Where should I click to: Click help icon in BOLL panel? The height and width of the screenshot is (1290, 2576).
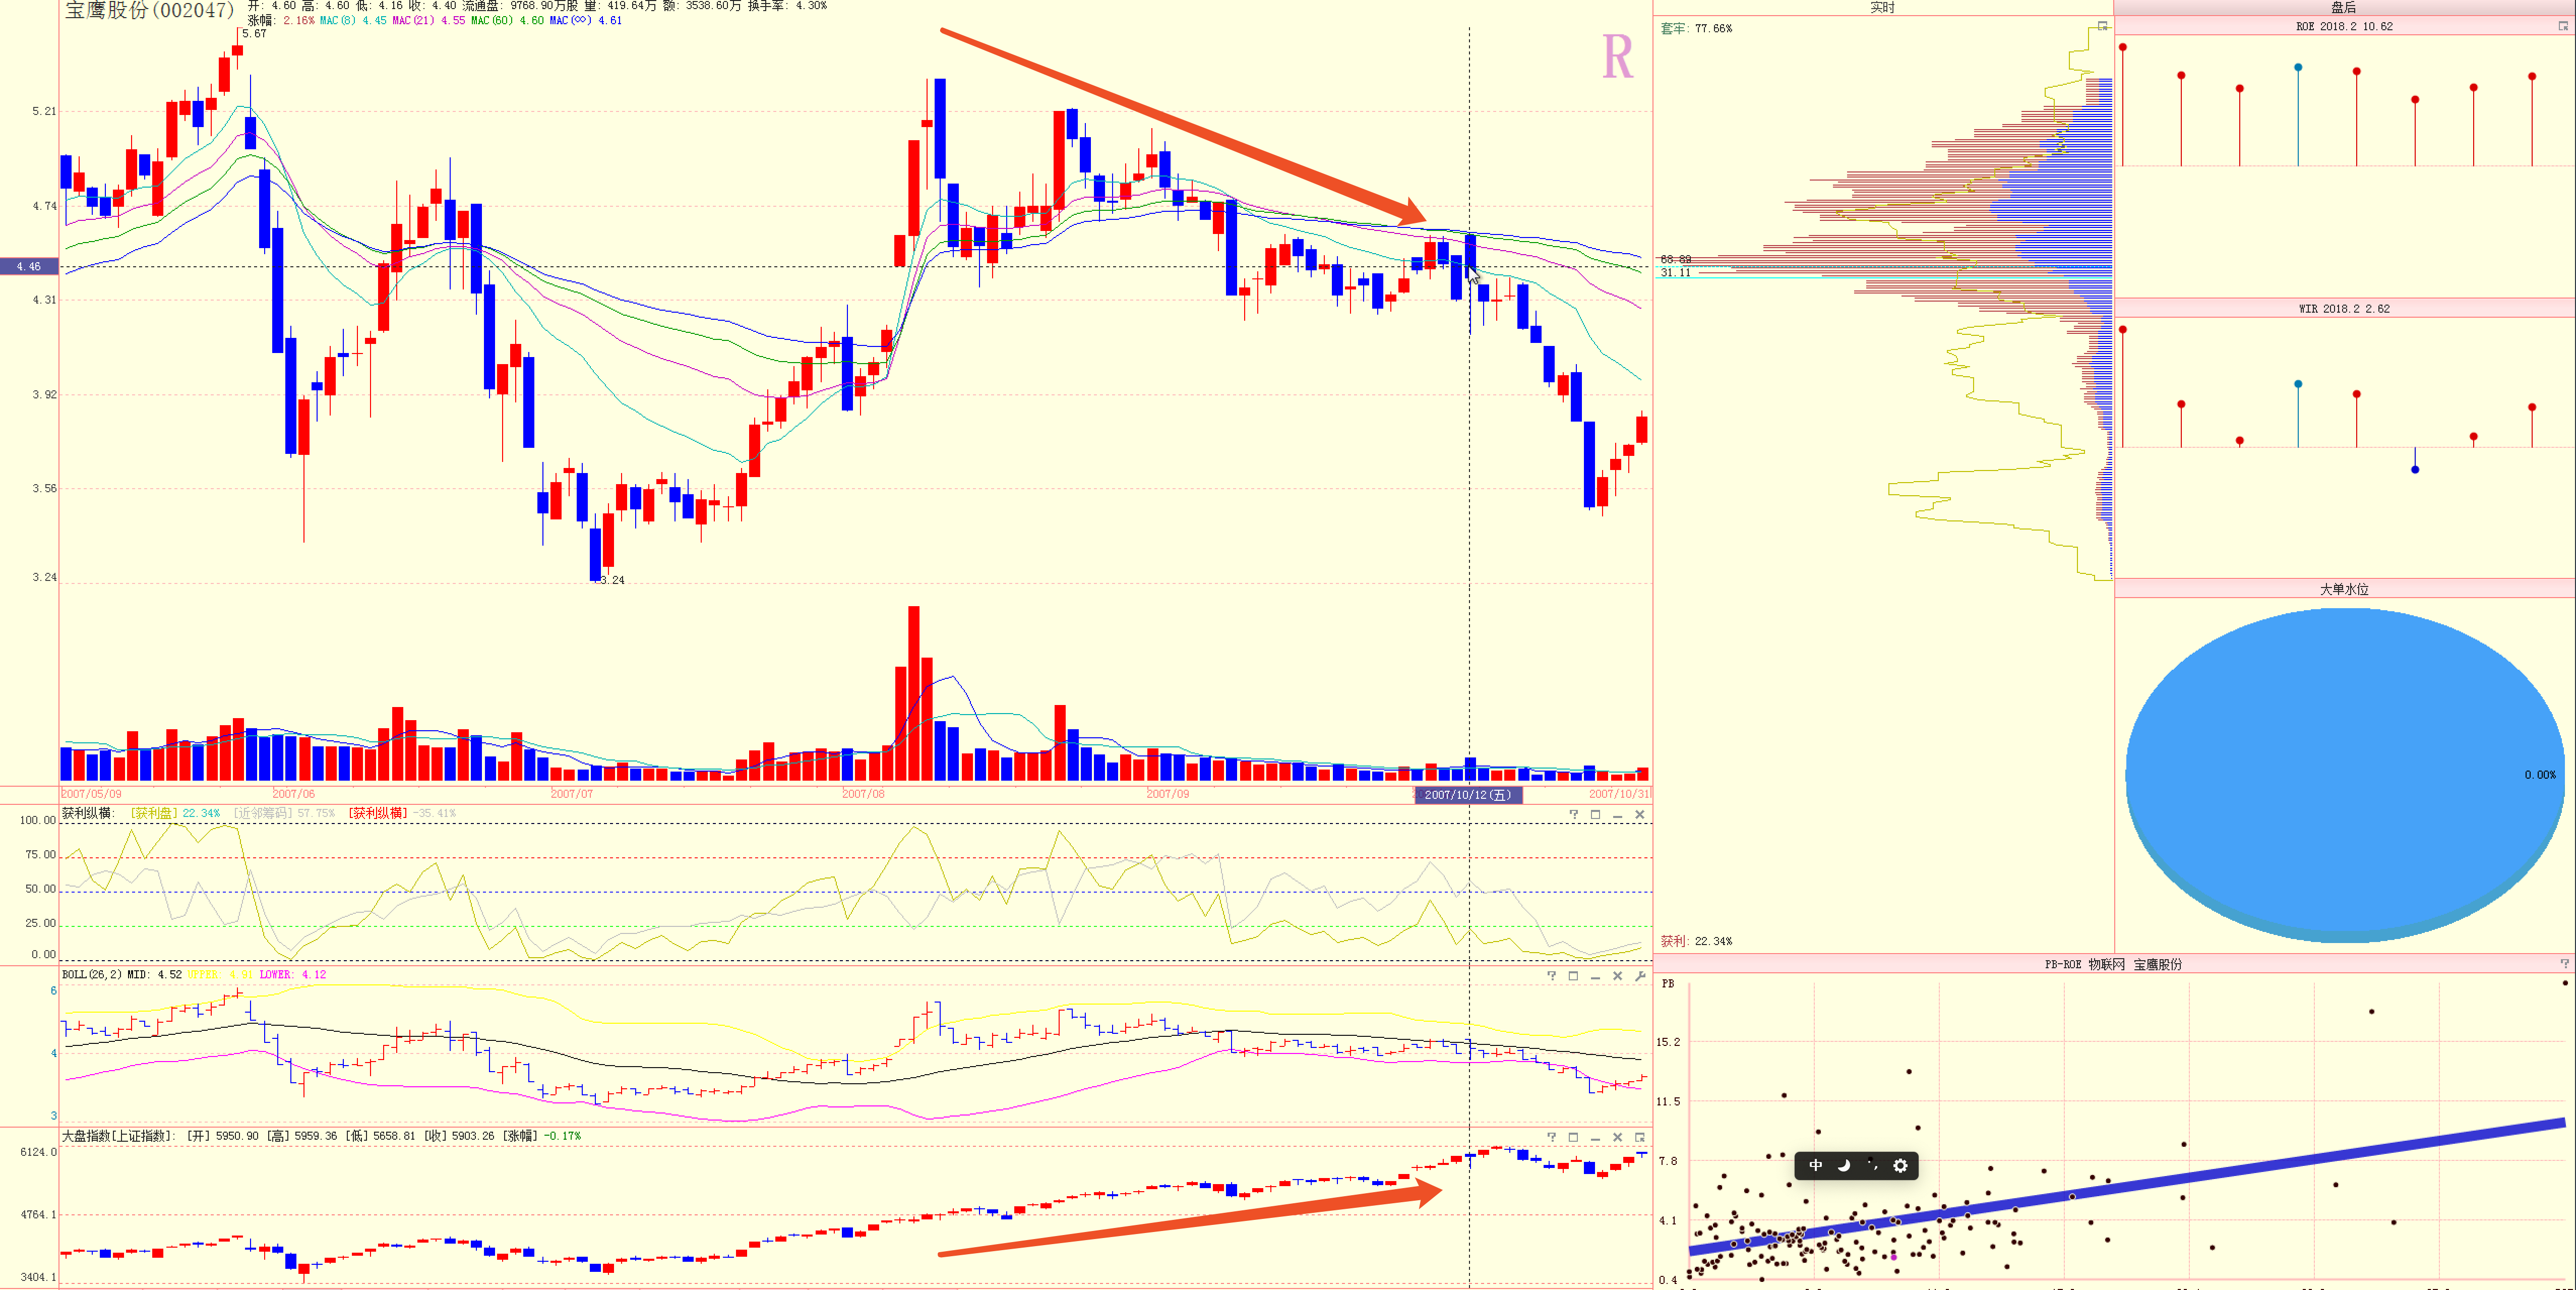tap(1552, 976)
